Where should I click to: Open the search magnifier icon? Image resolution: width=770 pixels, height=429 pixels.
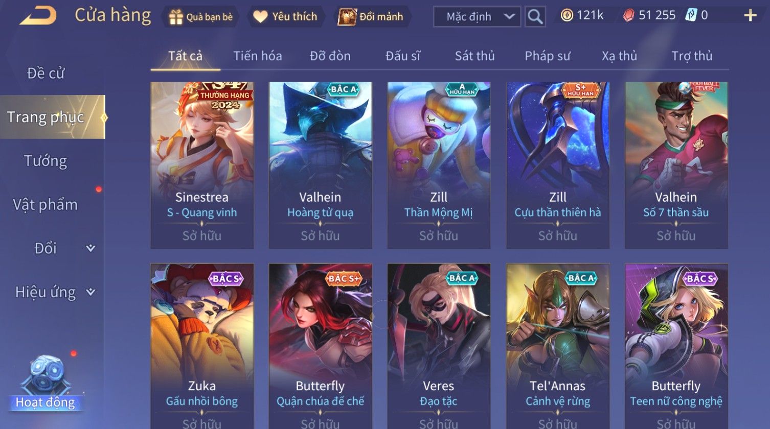pos(535,16)
